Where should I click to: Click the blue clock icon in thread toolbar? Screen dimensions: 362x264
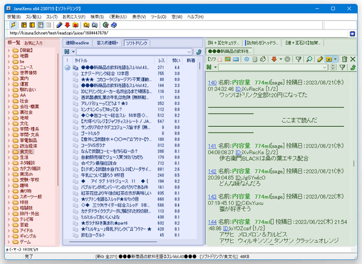coord(246,59)
